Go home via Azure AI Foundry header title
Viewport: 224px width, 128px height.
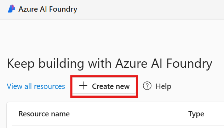point(48,9)
